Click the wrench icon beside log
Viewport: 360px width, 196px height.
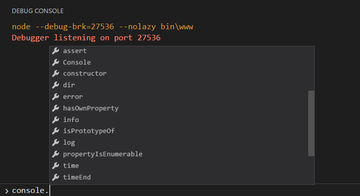click(x=56, y=143)
